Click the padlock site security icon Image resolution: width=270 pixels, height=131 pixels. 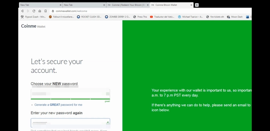point(53,11)
